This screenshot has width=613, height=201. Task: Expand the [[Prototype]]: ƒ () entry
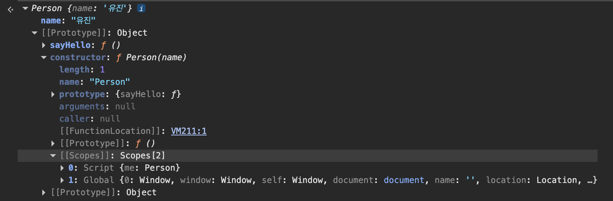tap(53, 143)
